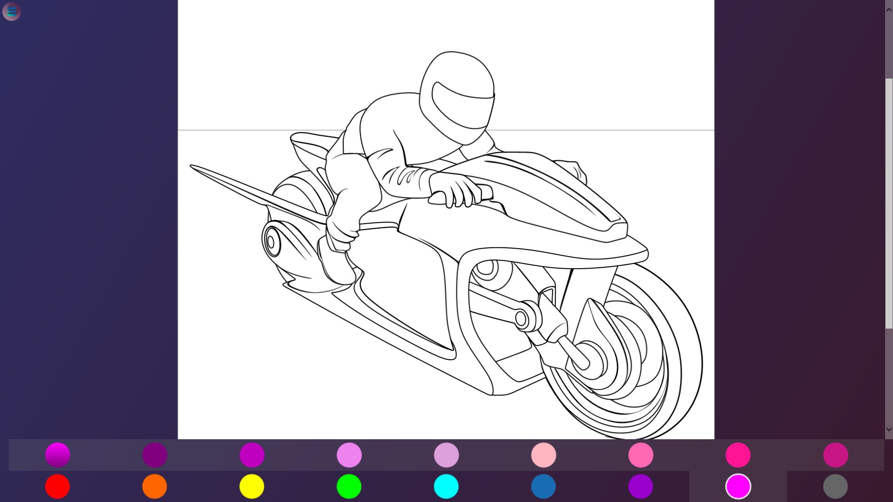The image size is (893, 502).
Task: Select the bright green color swatch
Action: [349, 486]
